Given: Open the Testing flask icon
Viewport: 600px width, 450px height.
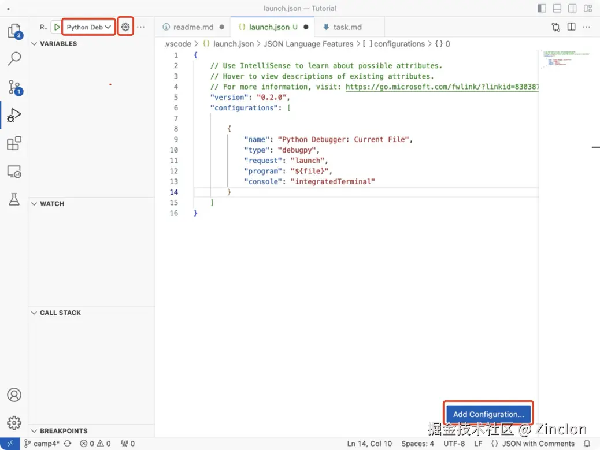Looking at the screenshot, I should pos(14,199).
